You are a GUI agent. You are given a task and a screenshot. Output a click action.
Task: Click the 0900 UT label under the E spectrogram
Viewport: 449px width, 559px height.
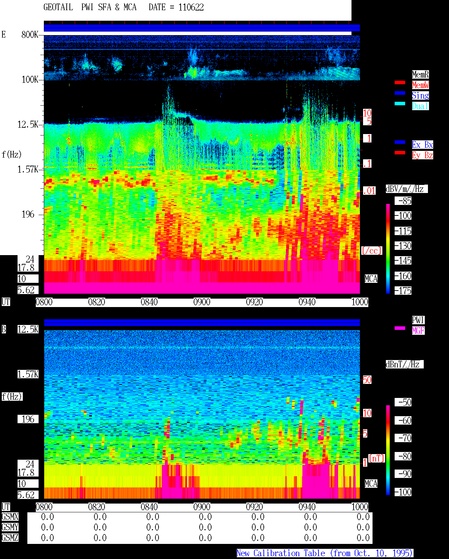(x=202, y=302)
